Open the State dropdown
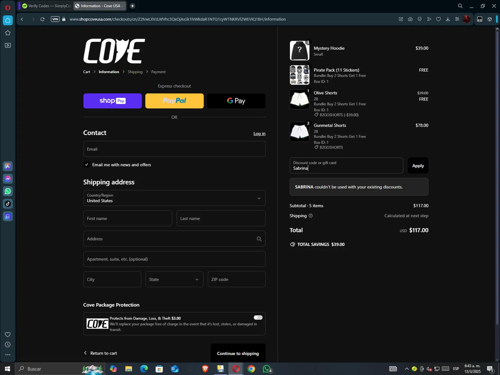Viewport: 500px width, 375px height. click(x=174, y=279)
